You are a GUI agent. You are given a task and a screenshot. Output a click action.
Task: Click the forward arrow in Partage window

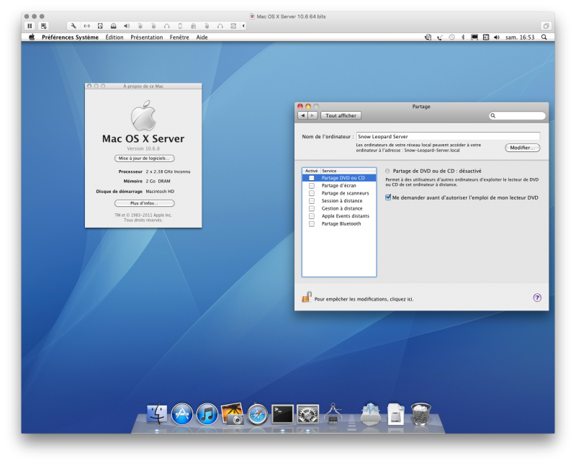312,115
